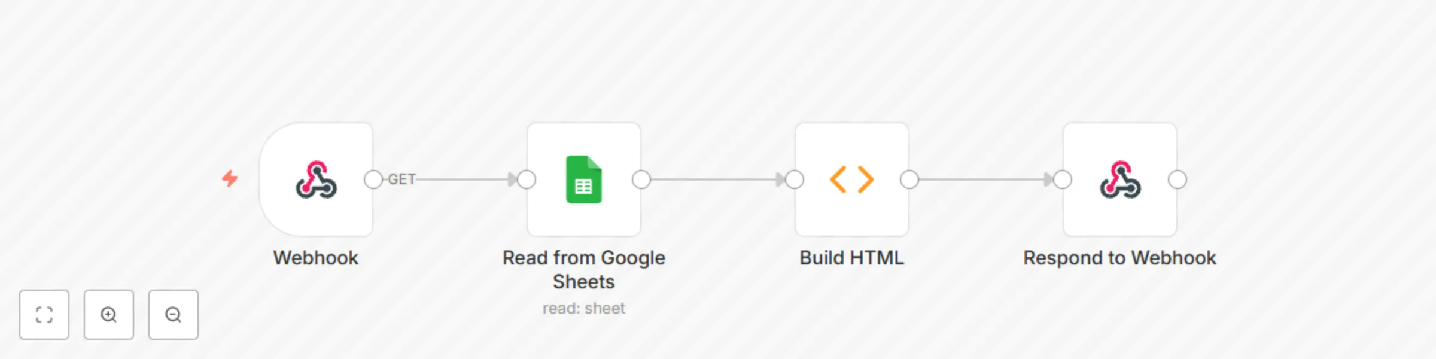
Task: Click the read: sheet subtitle text
Action: click(x=583, y=308)
